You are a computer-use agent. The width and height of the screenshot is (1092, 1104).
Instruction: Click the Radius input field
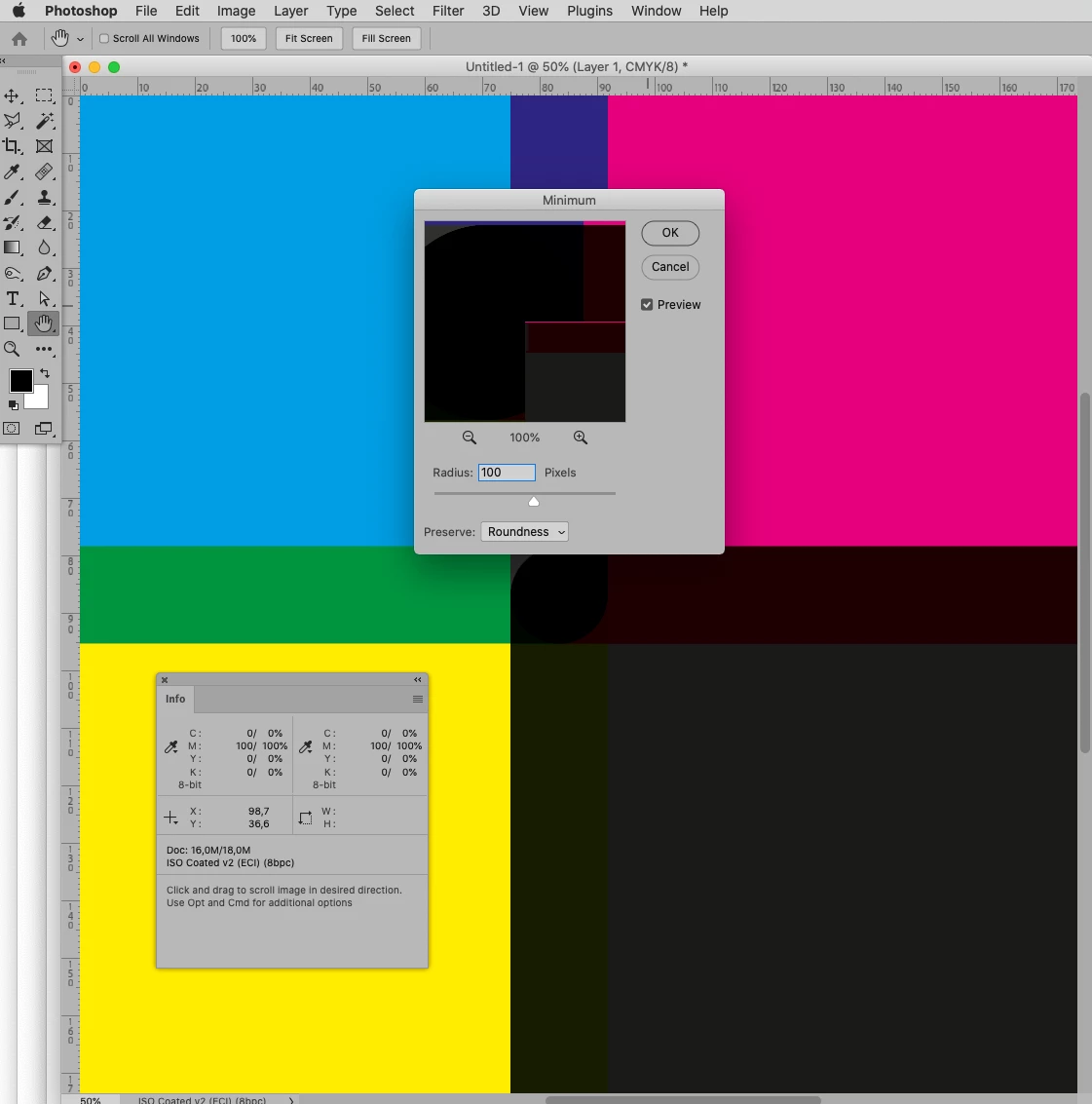point(507,473)
